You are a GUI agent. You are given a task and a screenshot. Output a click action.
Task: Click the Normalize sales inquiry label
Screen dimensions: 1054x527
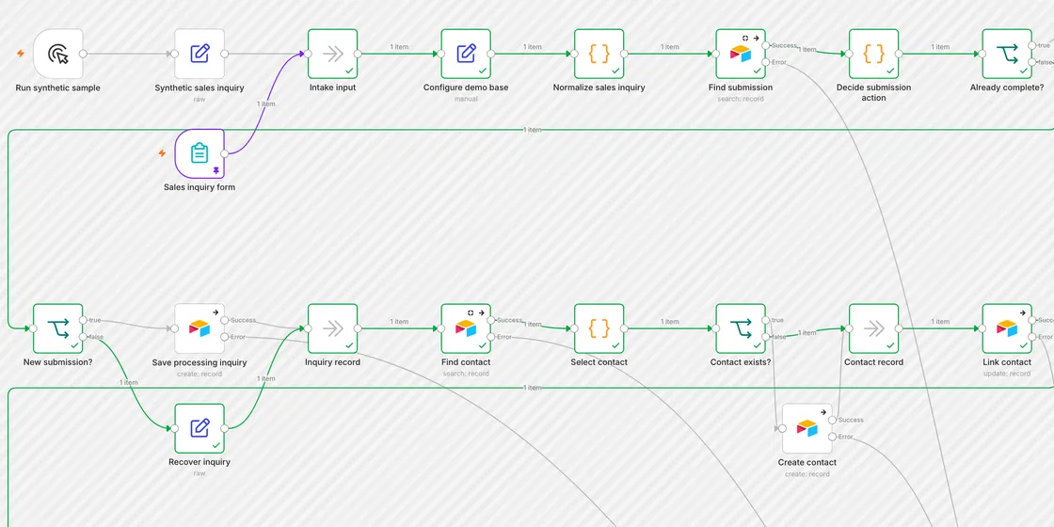click(599, 88)
